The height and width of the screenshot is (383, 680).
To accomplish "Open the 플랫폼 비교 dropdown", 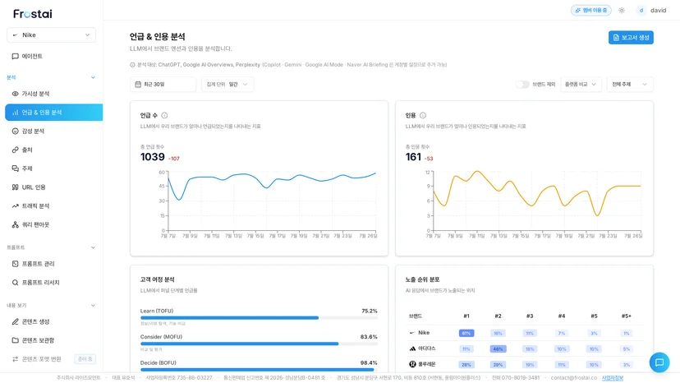I will tap(581, 84).
